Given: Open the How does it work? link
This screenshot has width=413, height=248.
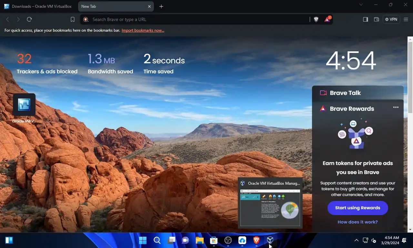Looking at the screenshot, I should 358,222.
